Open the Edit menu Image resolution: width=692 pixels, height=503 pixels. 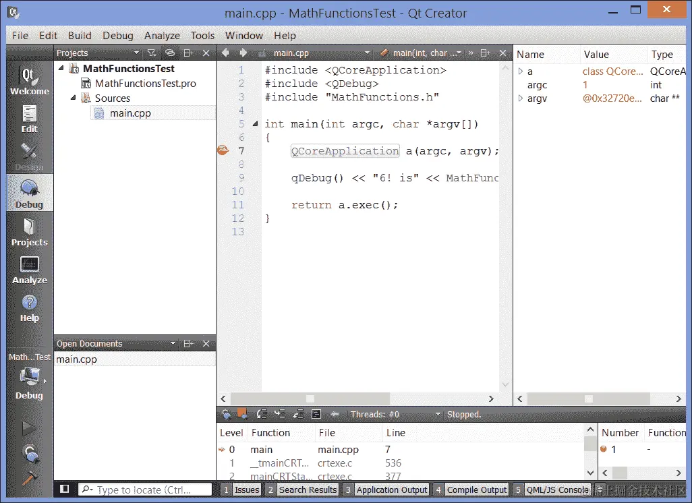(x=48, y=35)
